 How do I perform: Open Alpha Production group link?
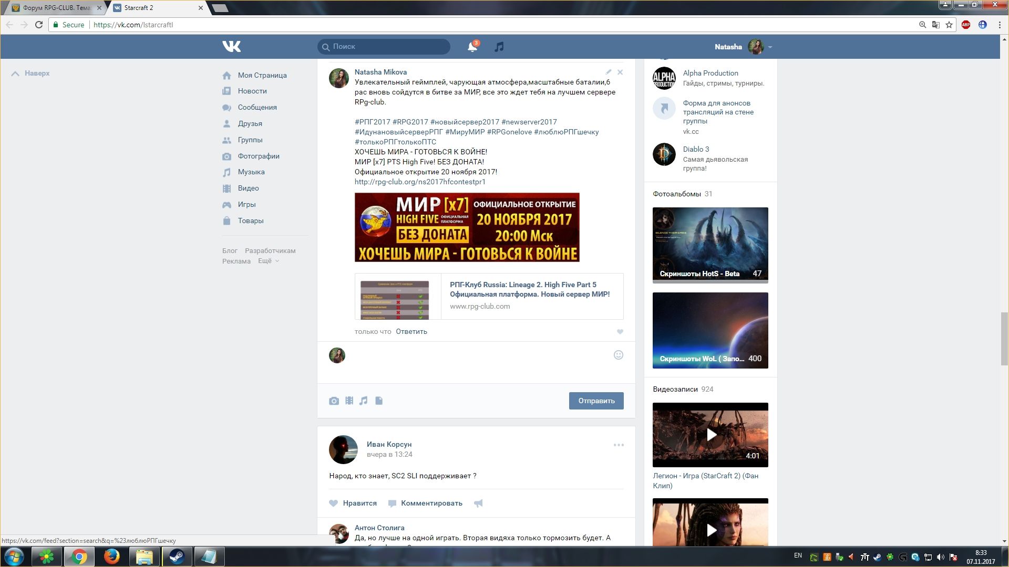coord(711,73)
